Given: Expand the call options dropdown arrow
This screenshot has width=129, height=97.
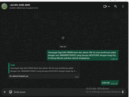Looking at the screenshot, I should pos(109,6).
